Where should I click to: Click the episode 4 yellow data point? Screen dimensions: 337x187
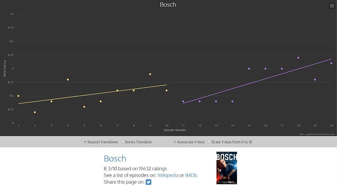point(68,80)
